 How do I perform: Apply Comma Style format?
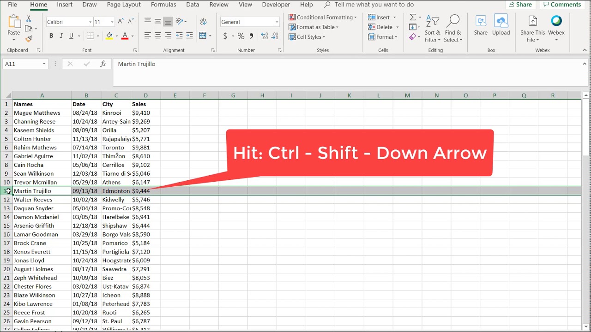pyautogui.click(x=251, y=36)
